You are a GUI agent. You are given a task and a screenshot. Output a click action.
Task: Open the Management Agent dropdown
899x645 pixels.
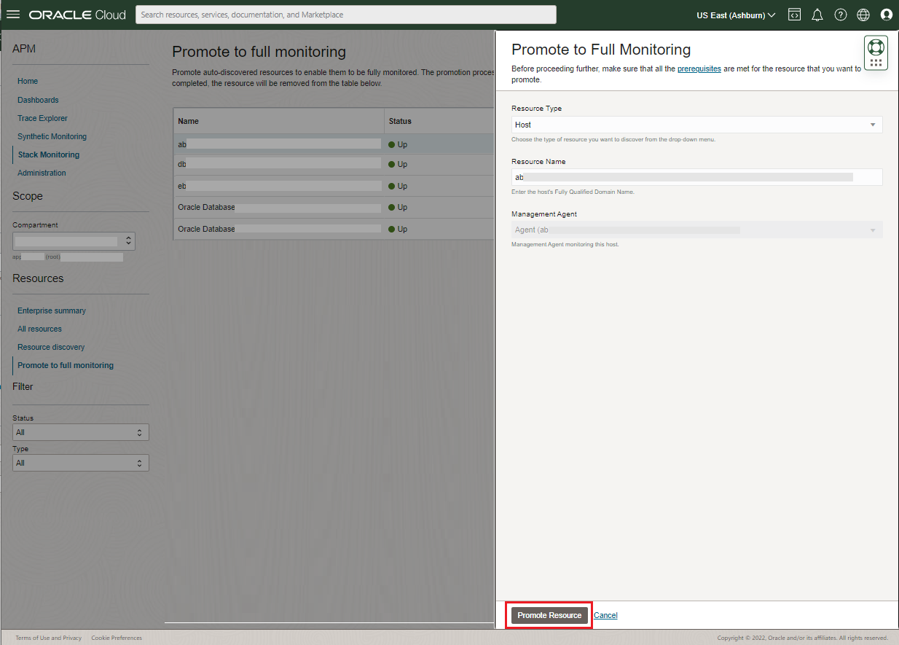point(696,230)
